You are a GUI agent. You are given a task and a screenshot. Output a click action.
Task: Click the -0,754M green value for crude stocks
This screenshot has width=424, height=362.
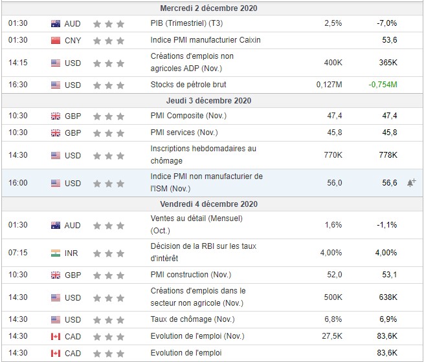pos(383,85)
